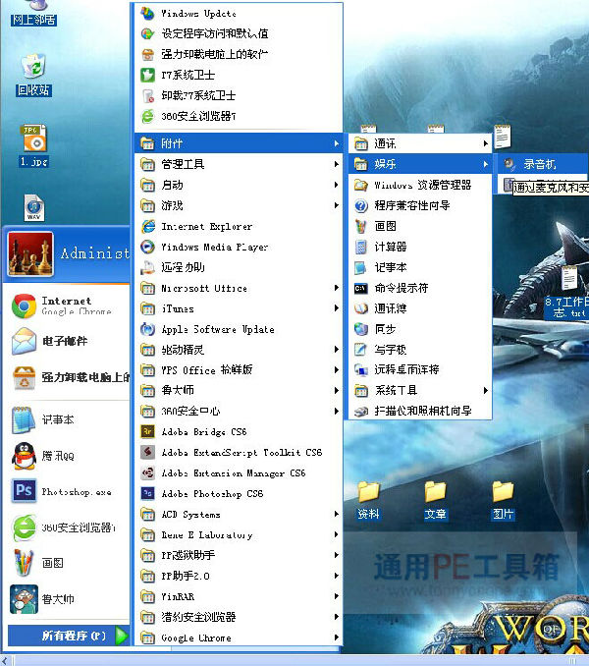Select the 娱乐 menu entry
This screenshot has width=589, height=666.
[x=420, y=164]
